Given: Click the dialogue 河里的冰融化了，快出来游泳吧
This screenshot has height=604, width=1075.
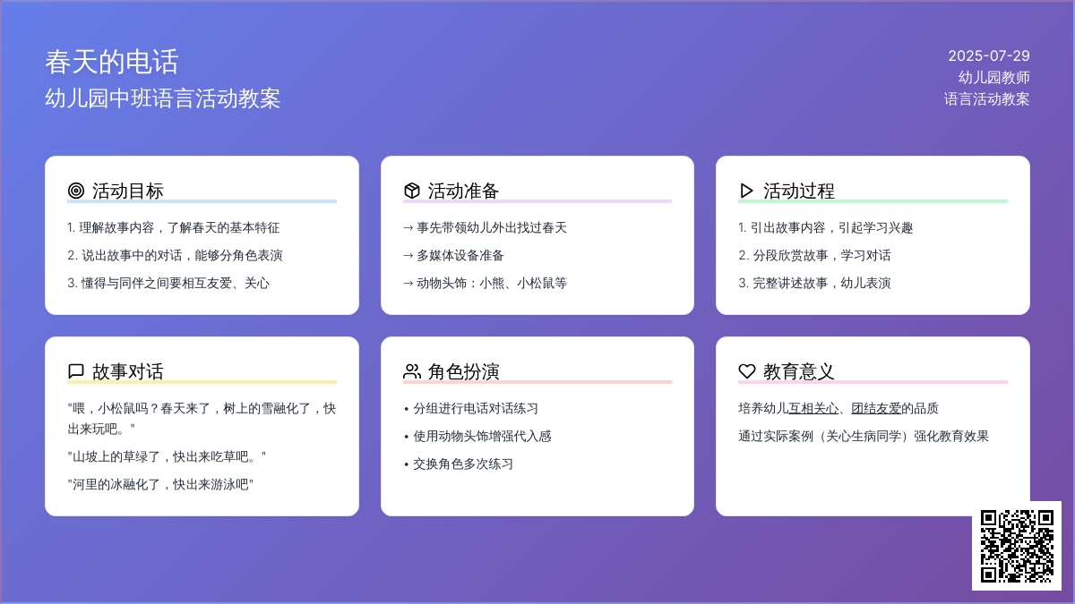Looking at the screenshot, I should pos(160,484).
